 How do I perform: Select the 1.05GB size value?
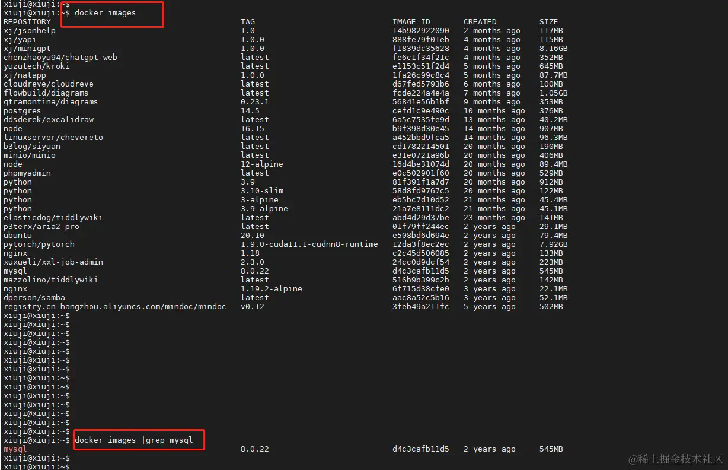[x=554, y=93]
